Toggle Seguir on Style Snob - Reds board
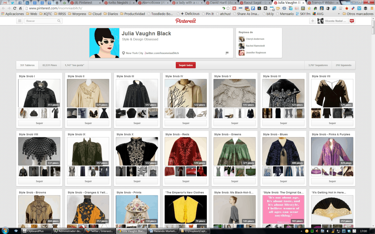The width and height of the screenshot is (375, 234). (186, 181)
